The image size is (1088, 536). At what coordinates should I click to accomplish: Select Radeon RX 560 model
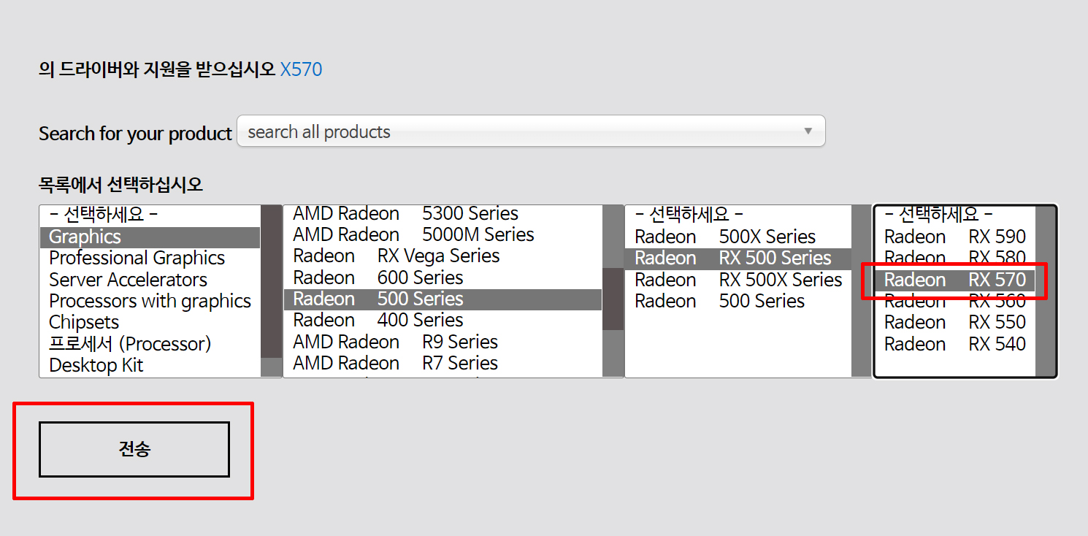point(954,301)
